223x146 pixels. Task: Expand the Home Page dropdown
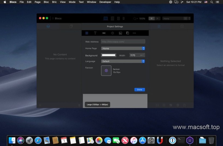point(123,48)
